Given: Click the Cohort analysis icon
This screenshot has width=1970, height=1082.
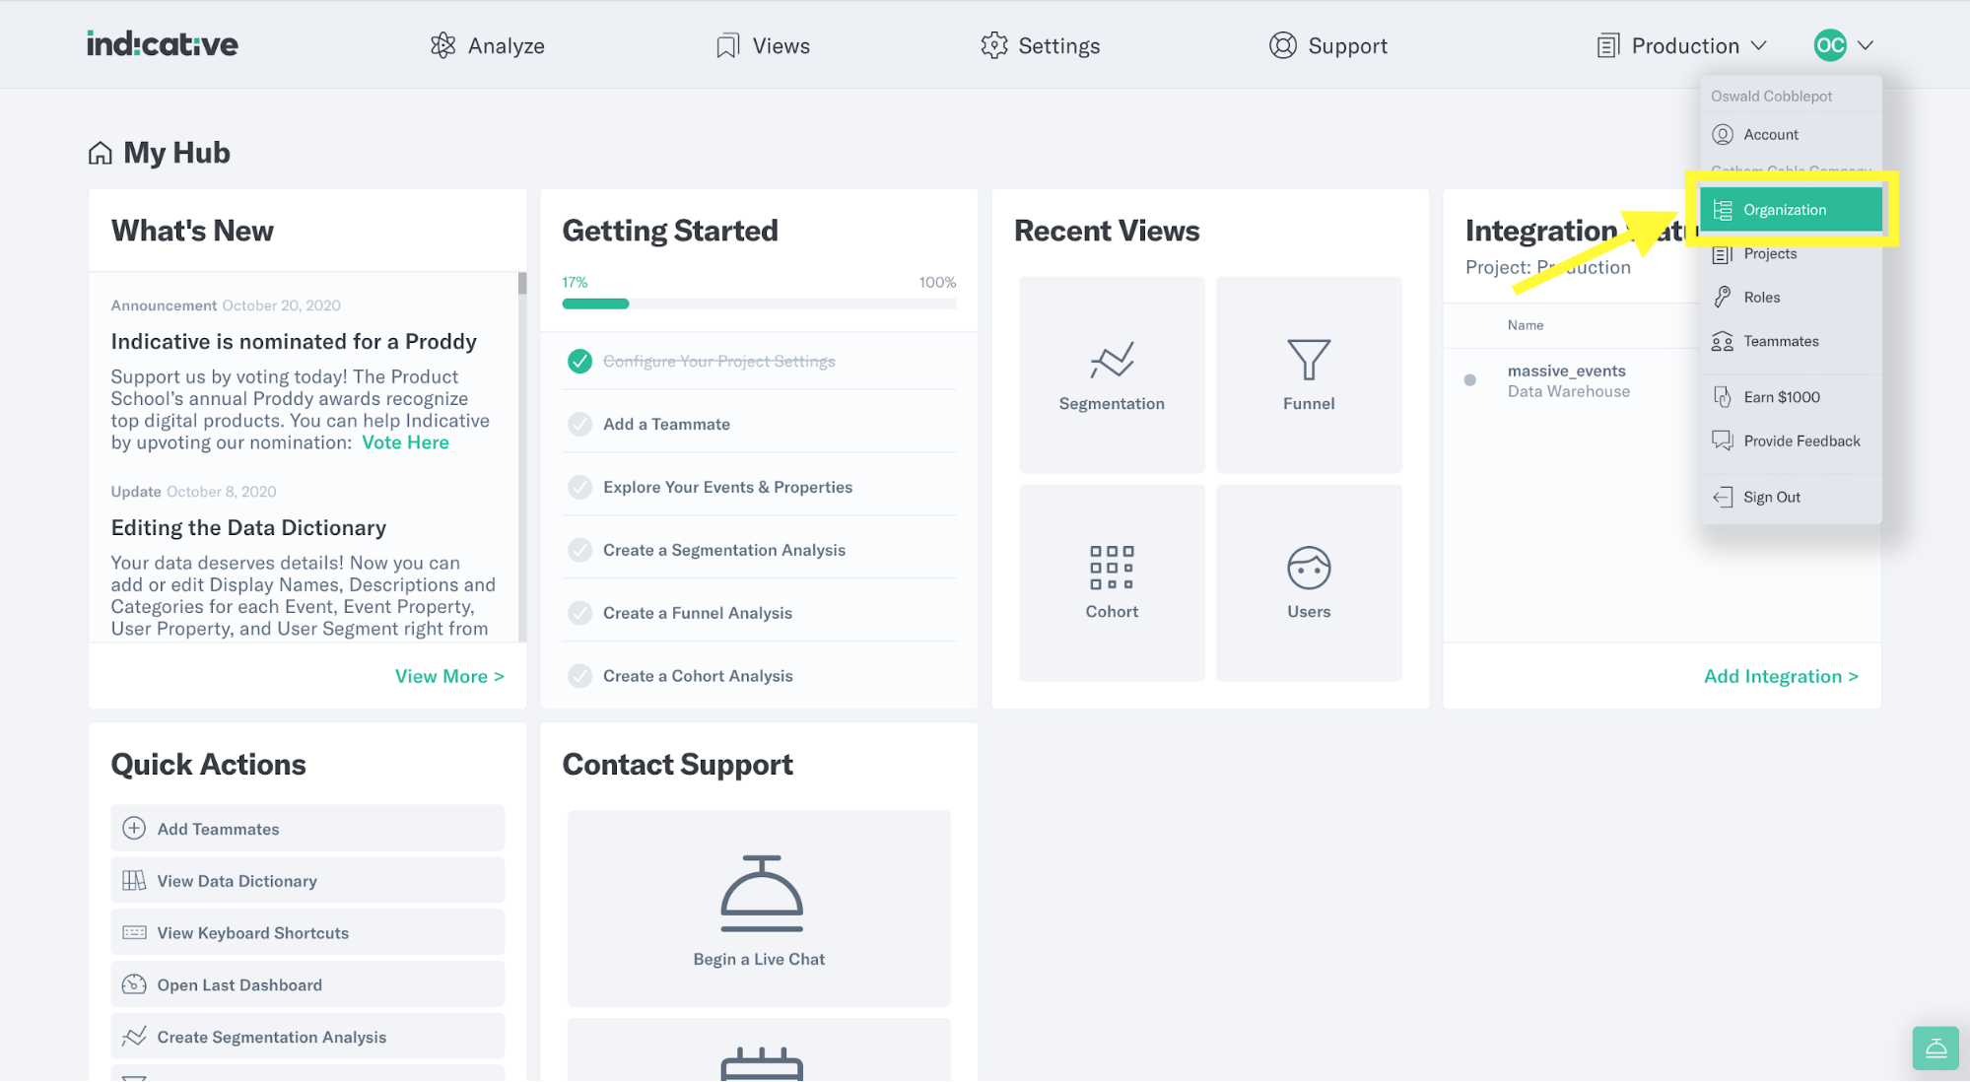Looking at the screenshot, I should coord(1111,567).
